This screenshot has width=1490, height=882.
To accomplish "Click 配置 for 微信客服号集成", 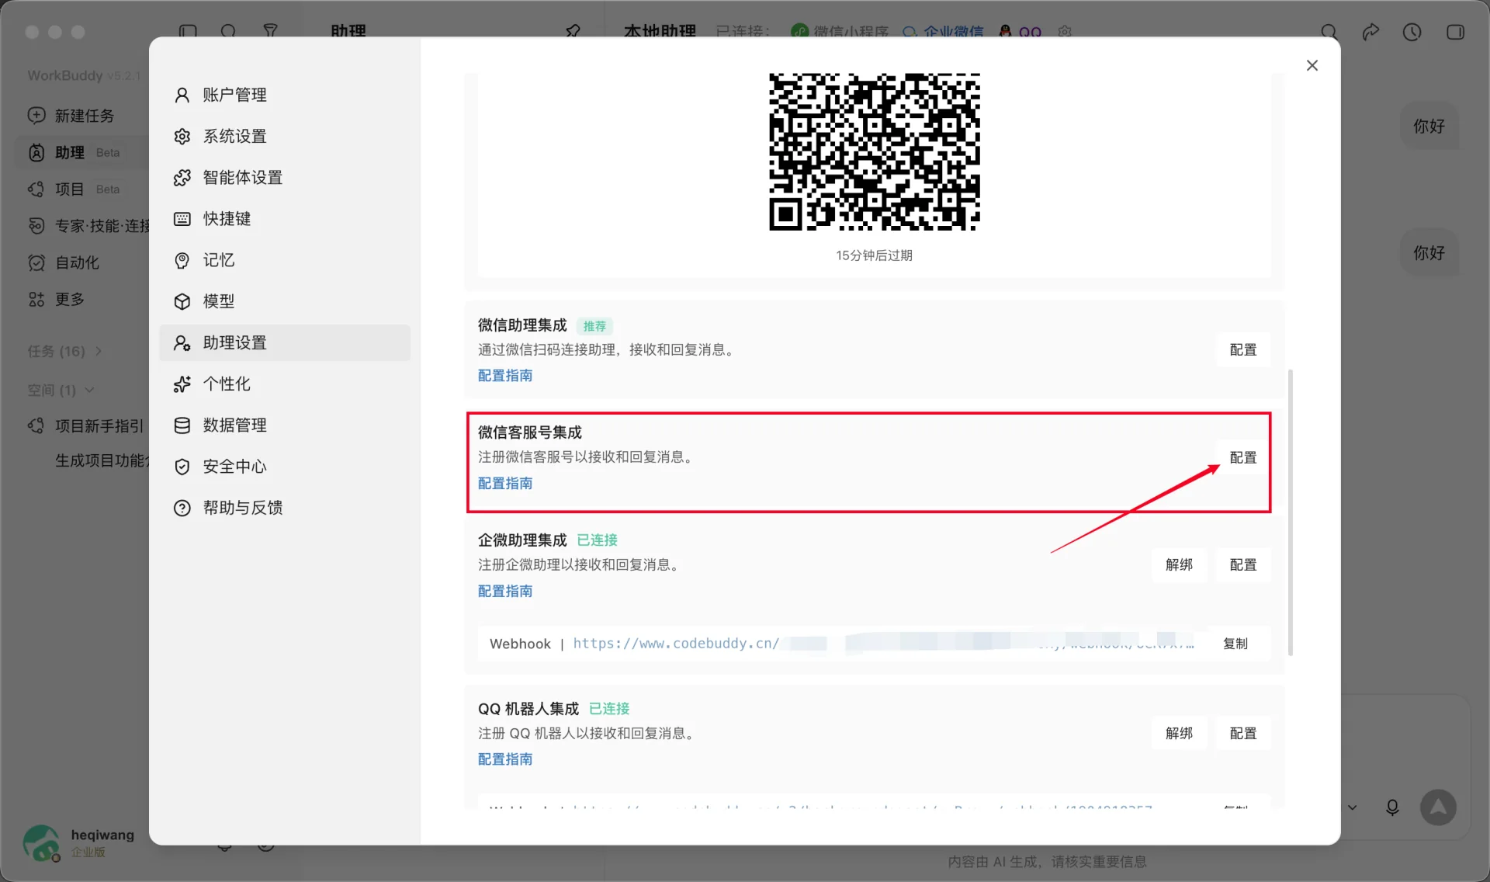I will pos(1242,457).
